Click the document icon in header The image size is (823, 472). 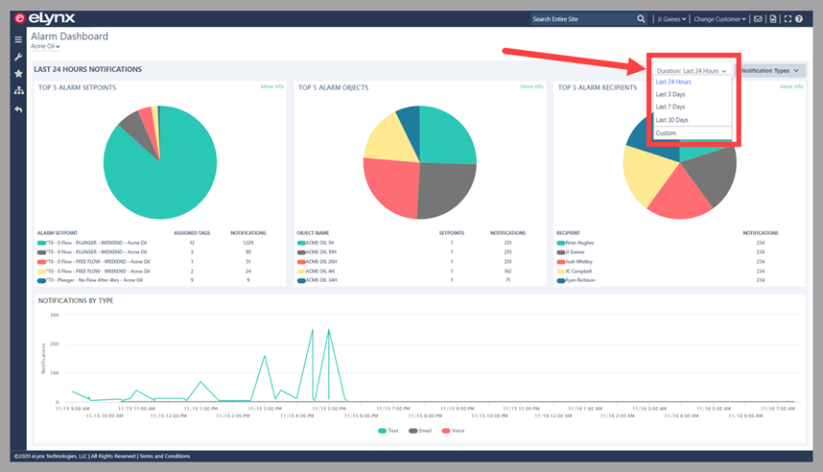773,19
